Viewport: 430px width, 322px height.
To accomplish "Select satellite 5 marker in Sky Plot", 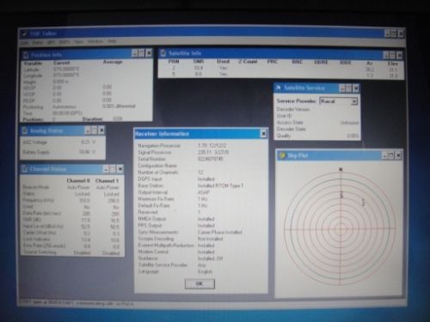I will click(x=341, y=195).
